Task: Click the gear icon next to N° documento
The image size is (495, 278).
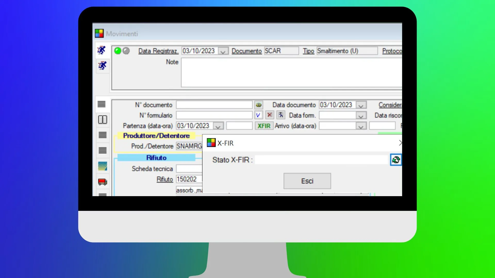Action: tap(258, 105)
